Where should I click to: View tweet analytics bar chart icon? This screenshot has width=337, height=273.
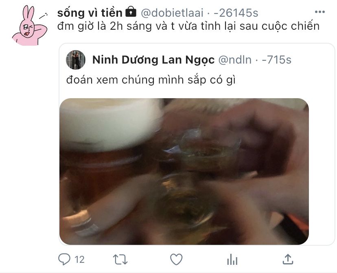point(232,259)
